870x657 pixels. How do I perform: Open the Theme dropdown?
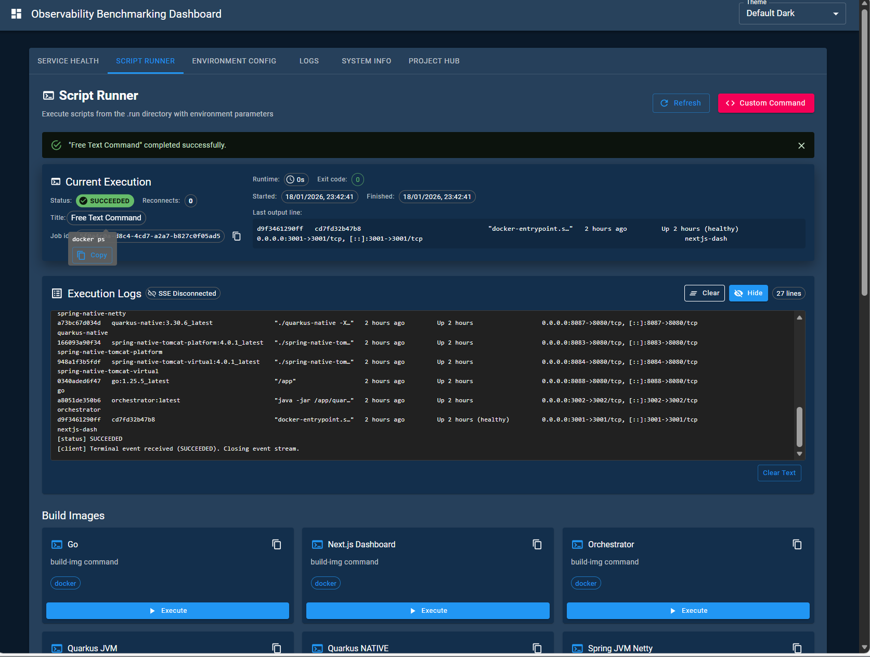click(791, 13)
